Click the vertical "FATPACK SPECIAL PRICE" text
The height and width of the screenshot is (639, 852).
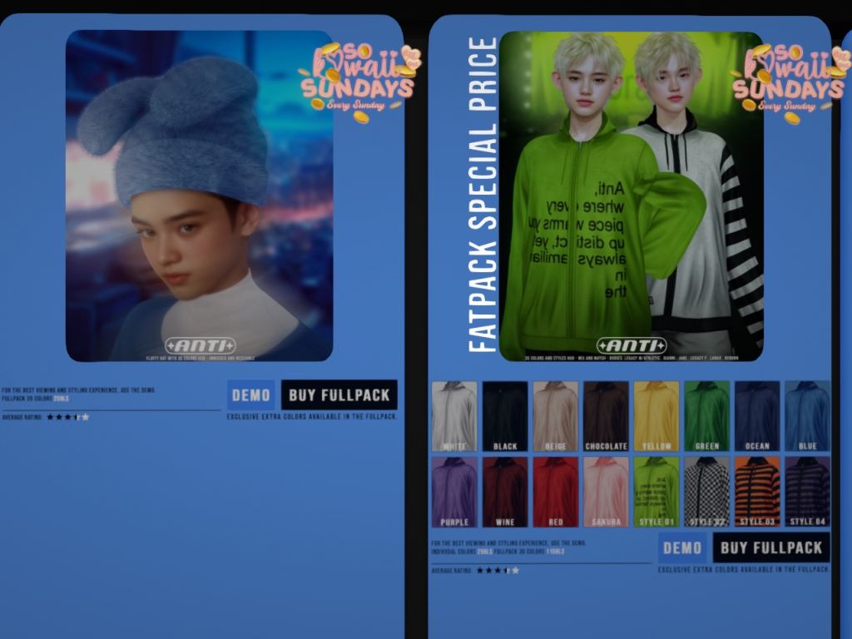pos(482,195)
